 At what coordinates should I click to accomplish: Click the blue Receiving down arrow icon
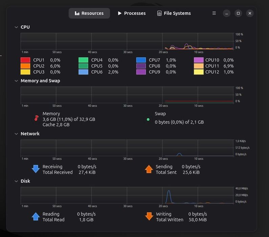[36, 169]
